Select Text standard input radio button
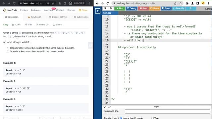 pos(152,118)
